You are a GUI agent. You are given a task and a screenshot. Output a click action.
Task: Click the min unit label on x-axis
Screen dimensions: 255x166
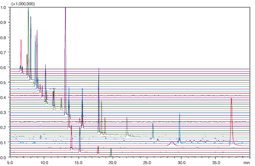tap(246, 162)
